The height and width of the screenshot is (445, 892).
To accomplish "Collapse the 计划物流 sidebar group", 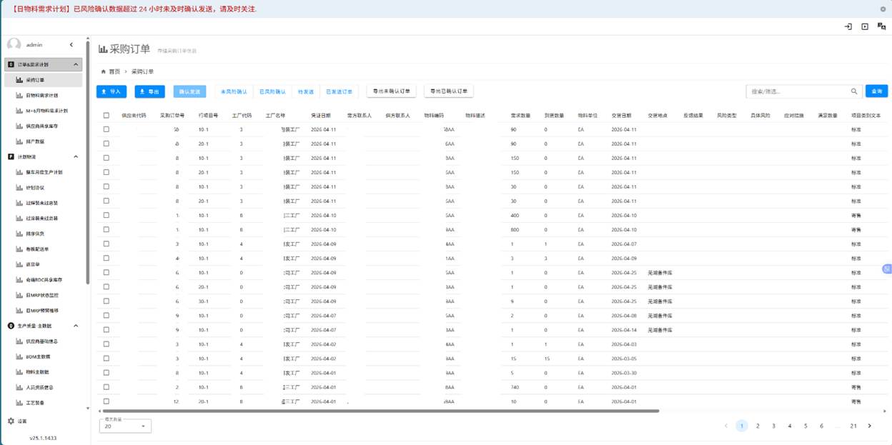I will coord(76,156).
